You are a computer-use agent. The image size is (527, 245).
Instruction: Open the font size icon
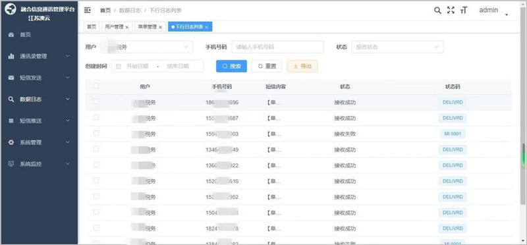click(464, 10)
